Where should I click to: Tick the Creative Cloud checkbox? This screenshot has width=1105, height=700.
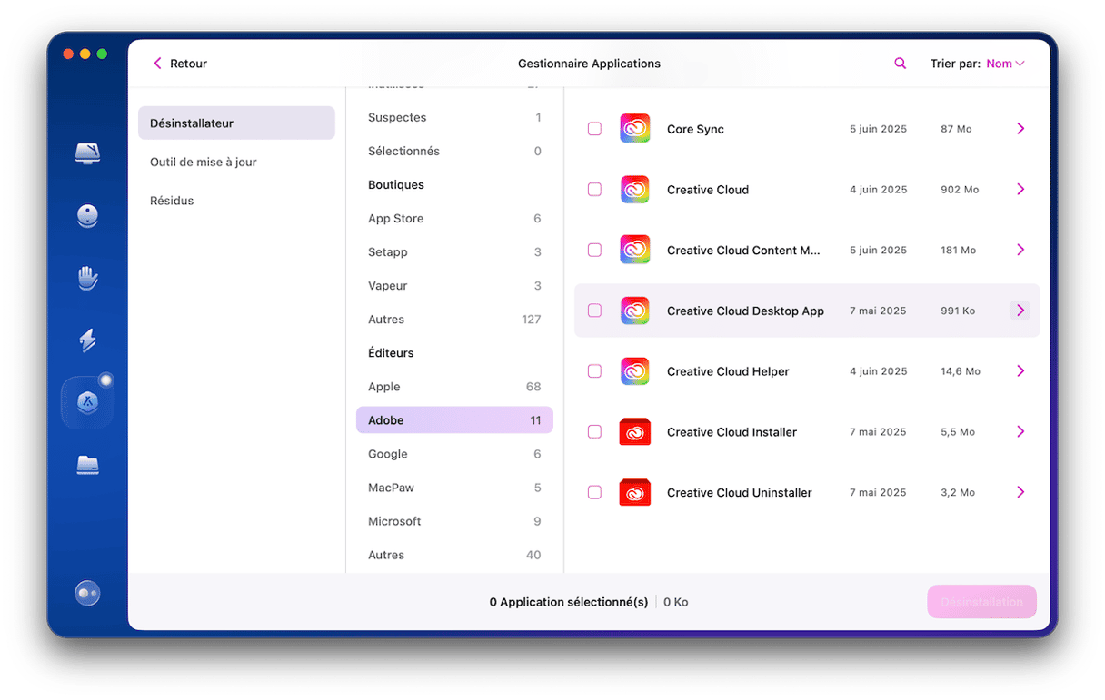(594, 190)
